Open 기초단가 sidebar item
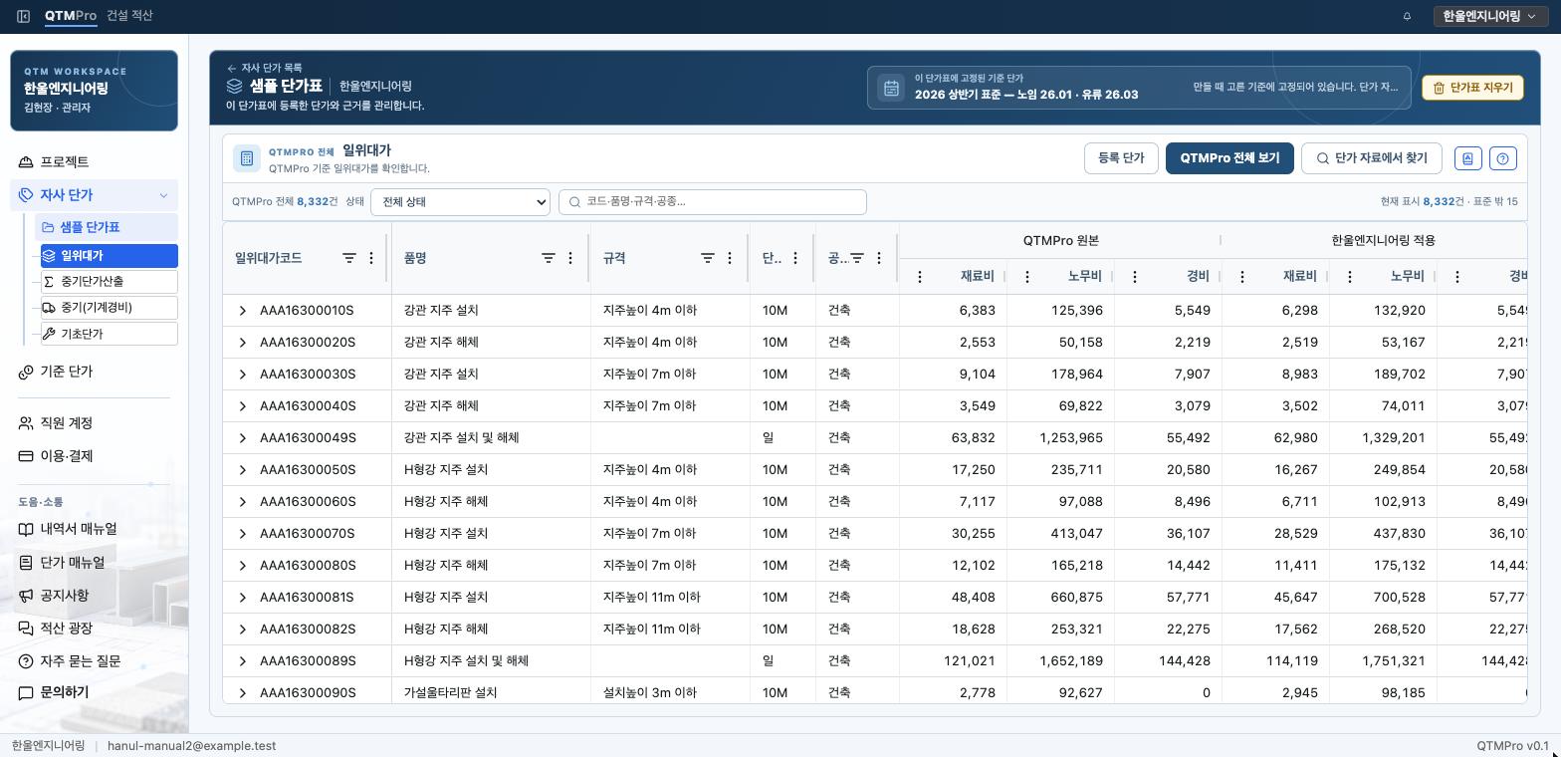Viewport: 1561px width, 757px height. pos(109,334)
